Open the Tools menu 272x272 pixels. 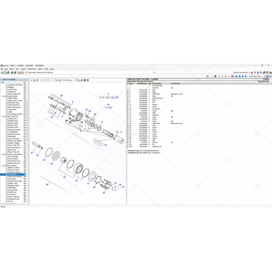(x=47, y=69)
